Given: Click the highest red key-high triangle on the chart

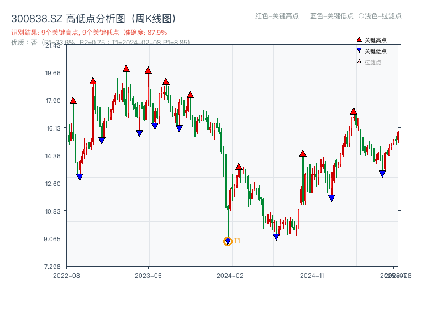Looking at the screenshot, I should click(x=126, y=69).
